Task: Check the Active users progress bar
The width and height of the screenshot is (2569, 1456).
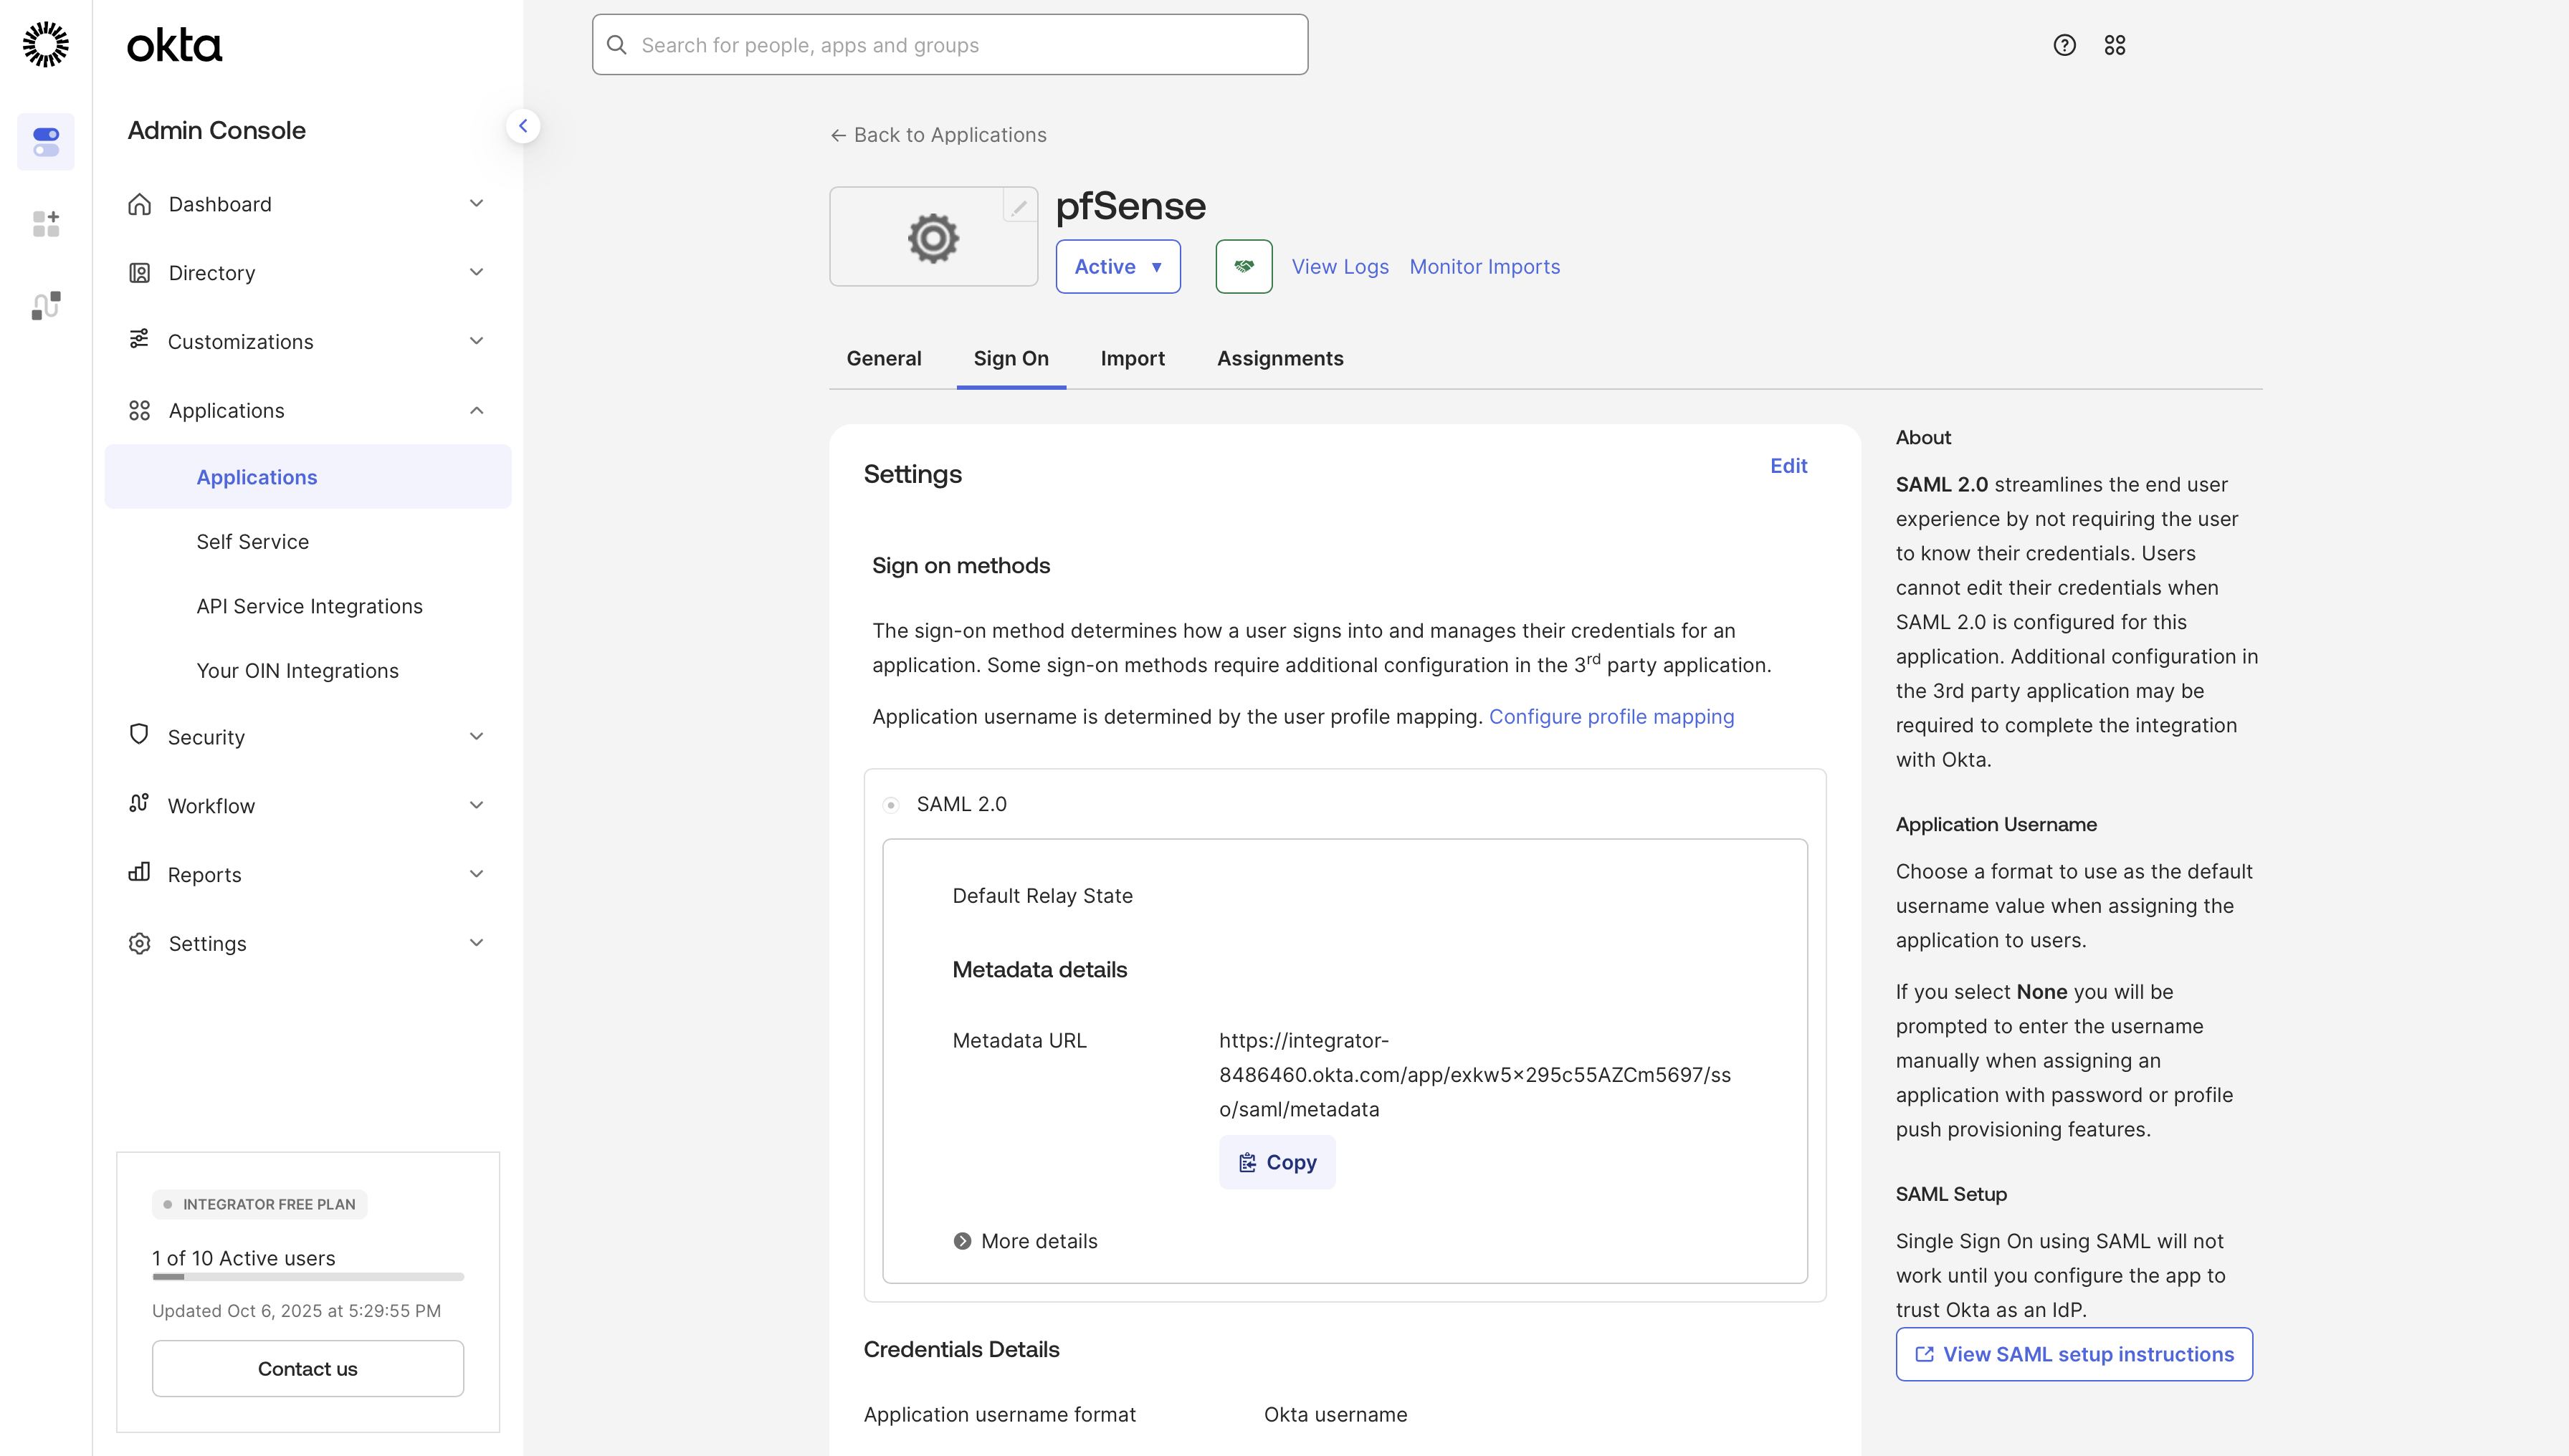Action: pos(307,1276)
